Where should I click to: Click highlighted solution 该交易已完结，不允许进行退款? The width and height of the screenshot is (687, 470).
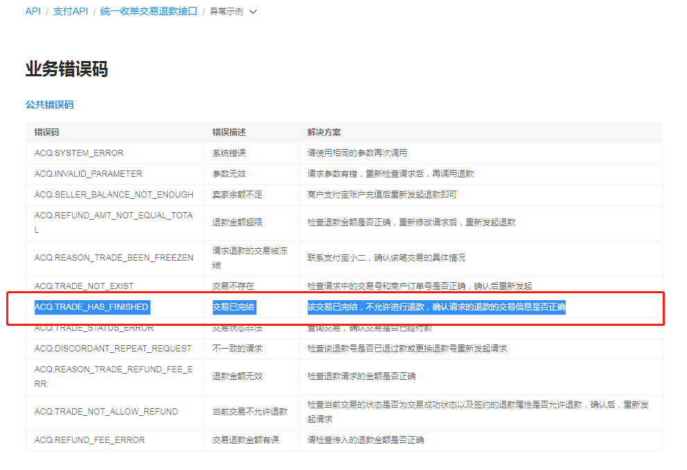436,307
